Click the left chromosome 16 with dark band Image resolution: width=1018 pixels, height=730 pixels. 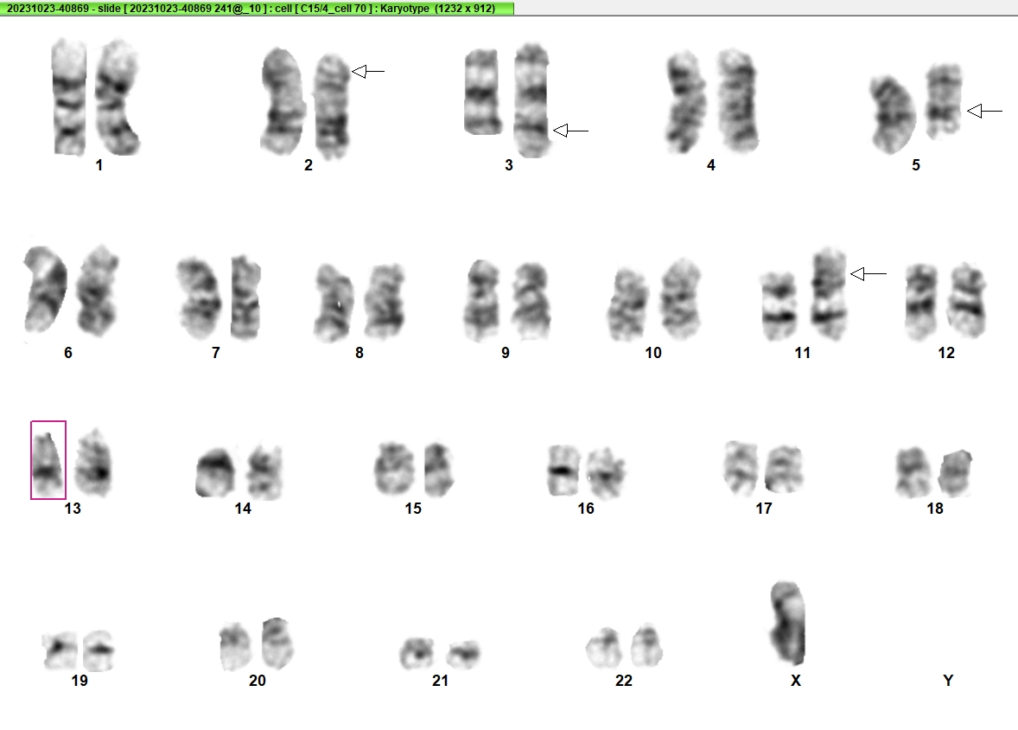pos(563,470)
